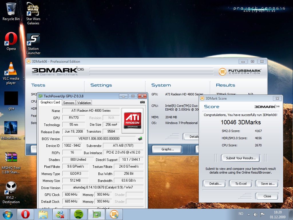Click the Memory Size 512 MB field
293x220 pixels.
pos(75,180)
